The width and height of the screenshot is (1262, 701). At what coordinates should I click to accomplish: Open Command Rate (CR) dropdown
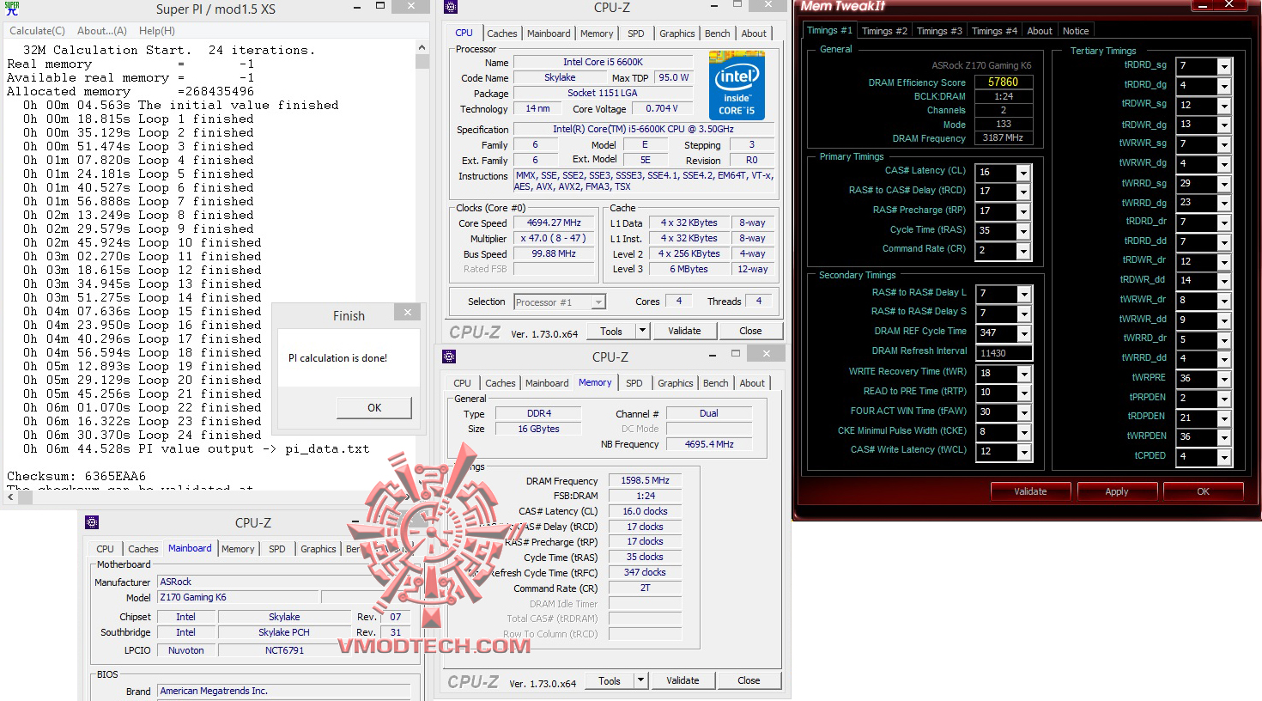coord(1023,252)
